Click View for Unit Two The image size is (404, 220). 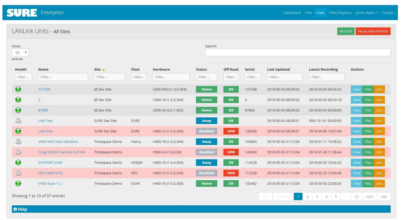pos(357,121)
